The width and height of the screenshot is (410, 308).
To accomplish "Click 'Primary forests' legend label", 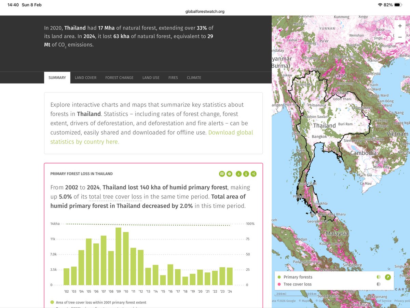I will (x=298, y=277).
